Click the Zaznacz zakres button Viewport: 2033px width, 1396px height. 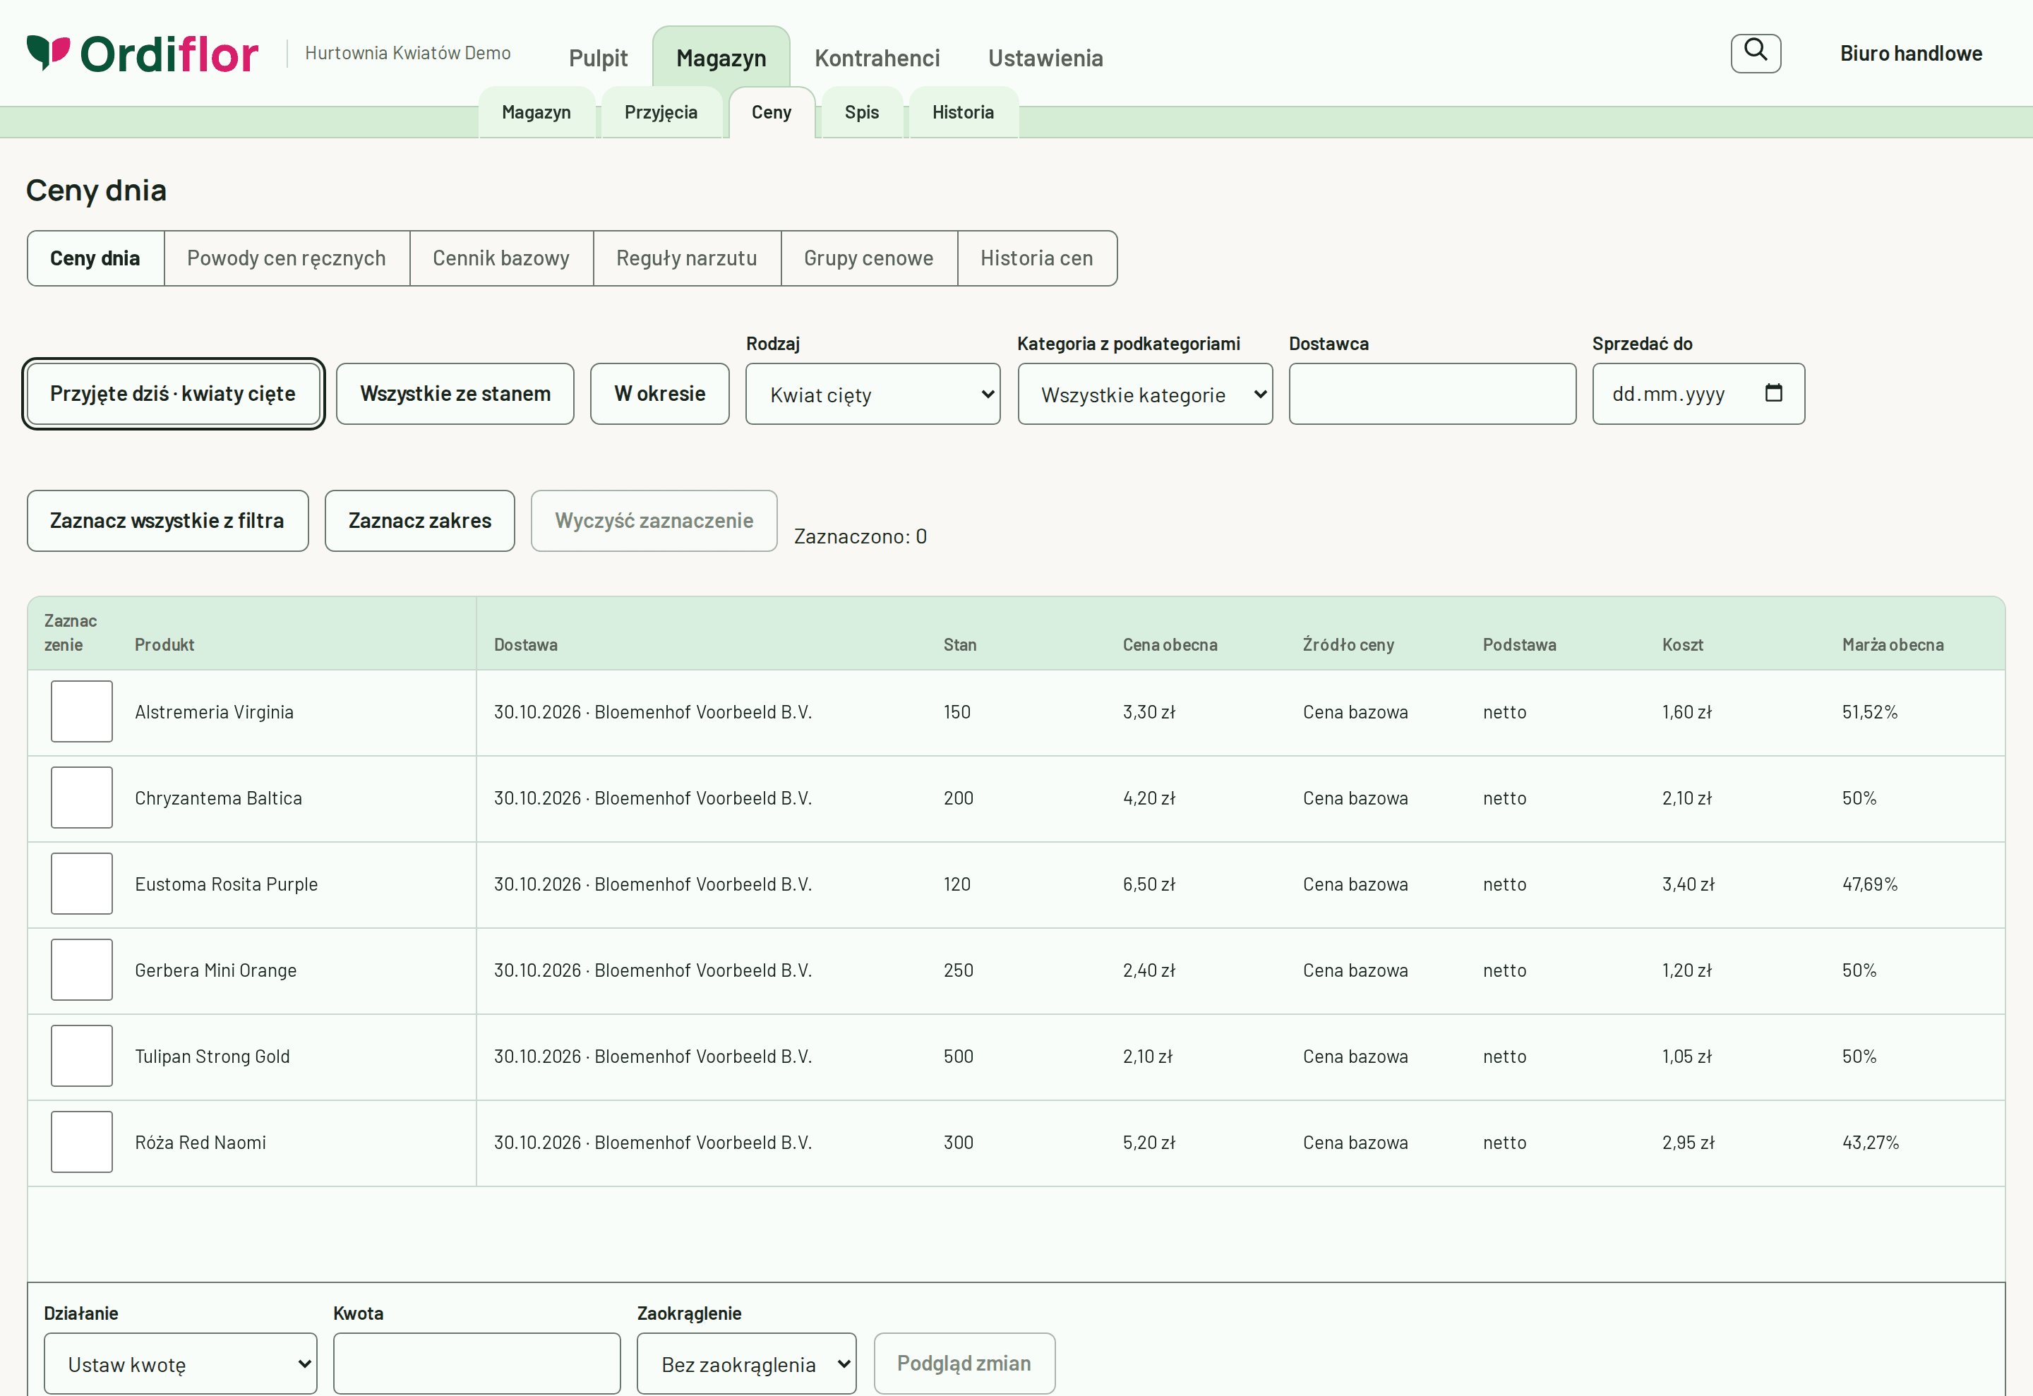pos(420,522)
